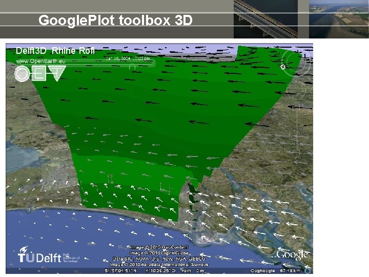
Task: Click 'Image © 2010 GeoContent' attribution text
Action: (159, 247)
